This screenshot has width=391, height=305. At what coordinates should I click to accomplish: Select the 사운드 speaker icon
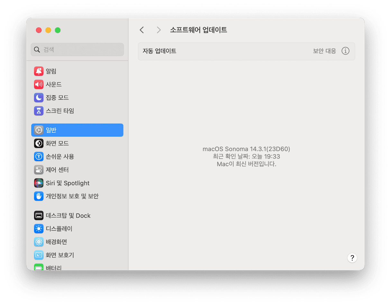[x=39, y=84]
